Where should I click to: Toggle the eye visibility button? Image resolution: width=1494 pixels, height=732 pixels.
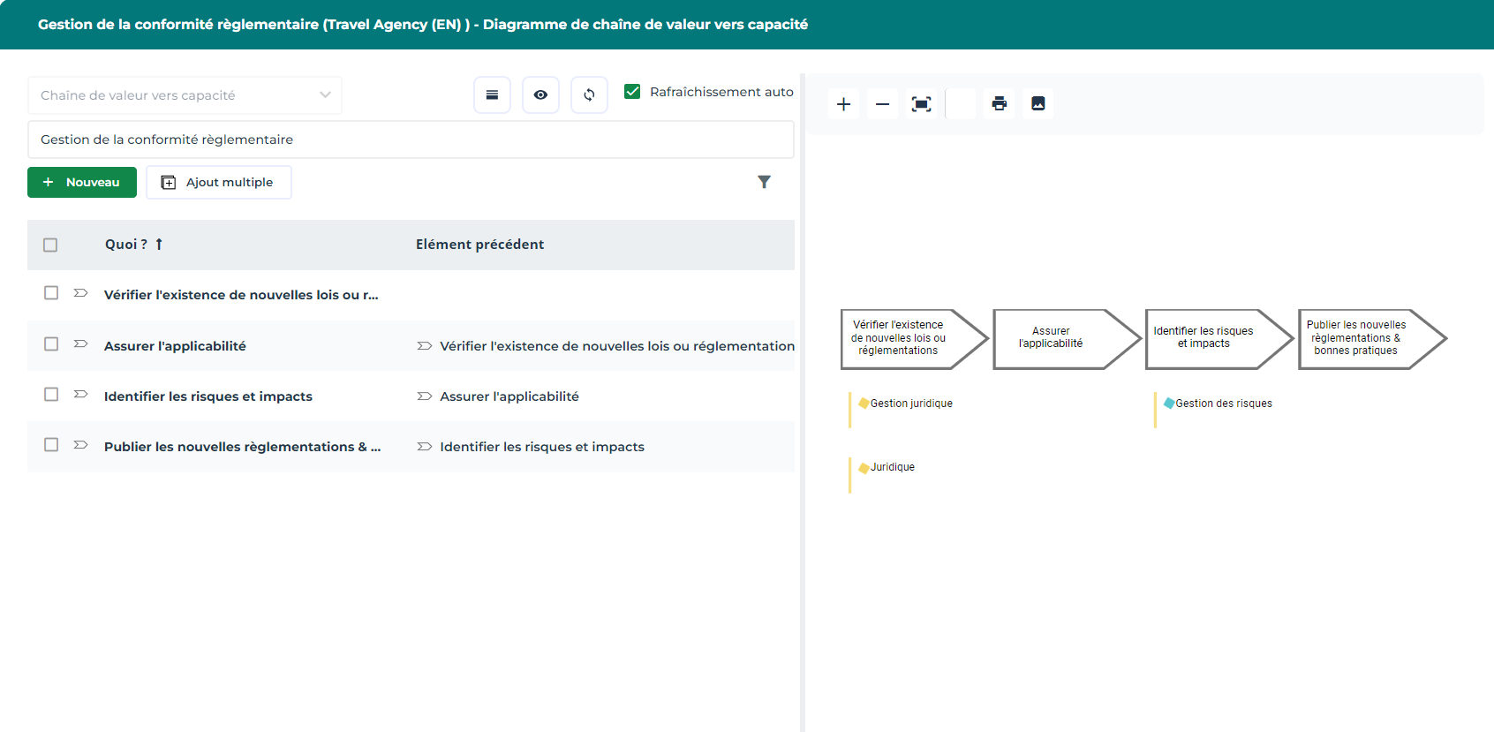point(540,95)
